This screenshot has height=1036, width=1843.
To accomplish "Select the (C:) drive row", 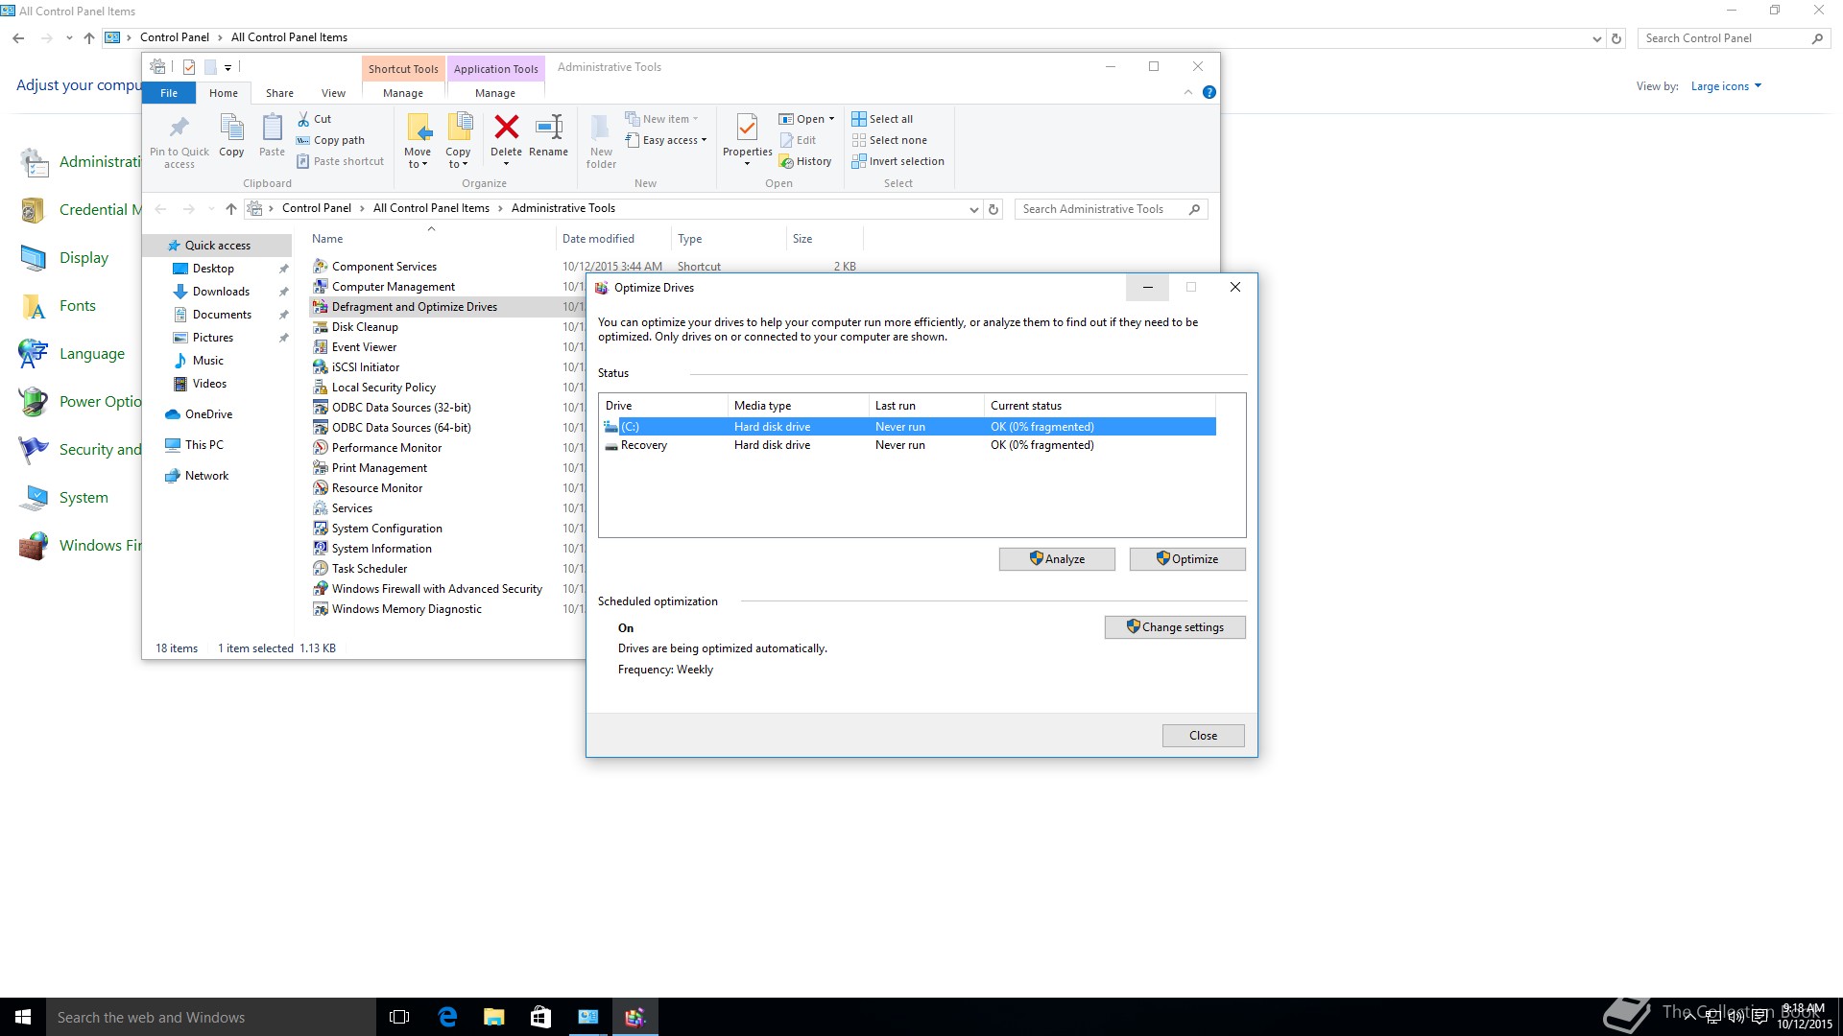I will [x=909, y=427].
